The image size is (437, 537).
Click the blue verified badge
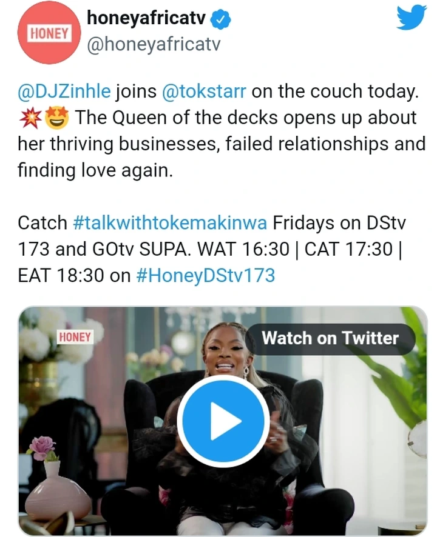coord(220,19)
